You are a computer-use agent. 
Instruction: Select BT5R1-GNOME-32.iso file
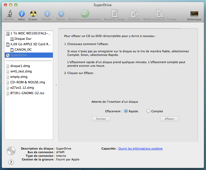pyautogui.click(x=29, y=93)
